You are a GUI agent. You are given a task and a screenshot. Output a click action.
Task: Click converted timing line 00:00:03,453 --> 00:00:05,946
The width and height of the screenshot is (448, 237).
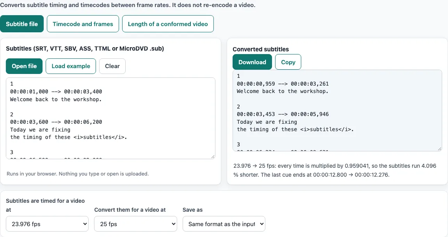click(x=283, y=114)
